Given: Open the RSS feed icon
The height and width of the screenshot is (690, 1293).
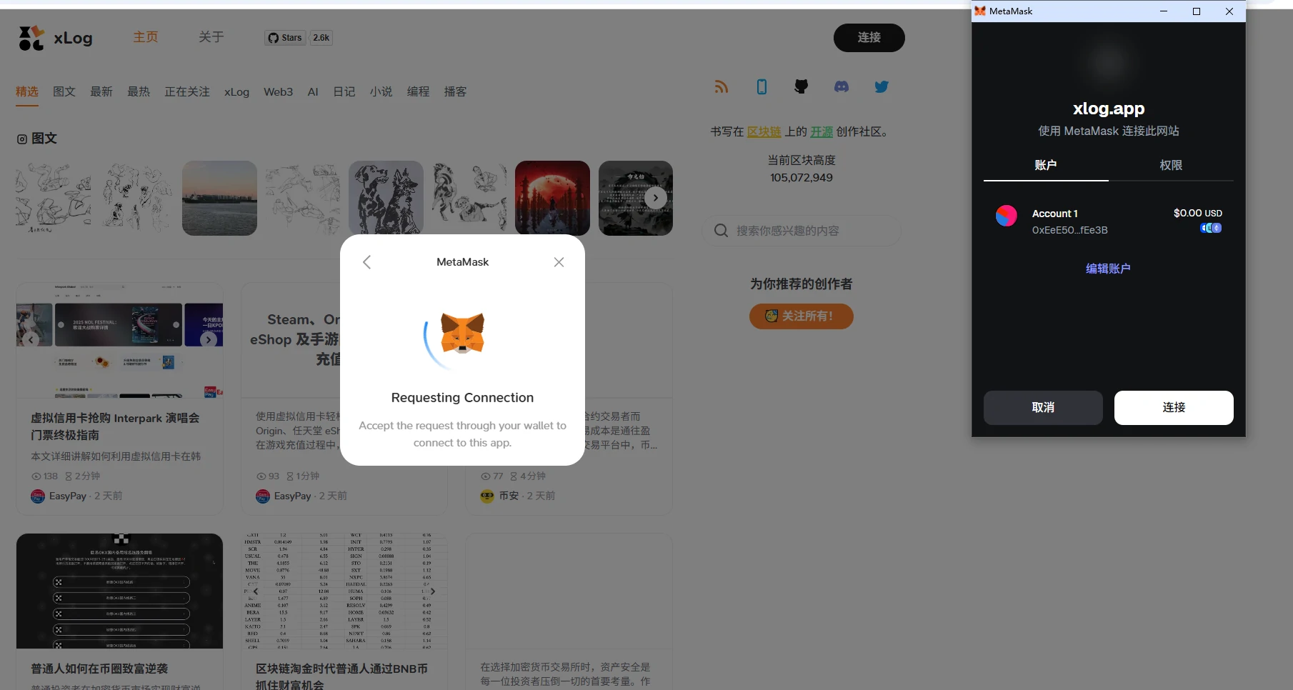Looking at the screenshot, I should click(722, 87).
